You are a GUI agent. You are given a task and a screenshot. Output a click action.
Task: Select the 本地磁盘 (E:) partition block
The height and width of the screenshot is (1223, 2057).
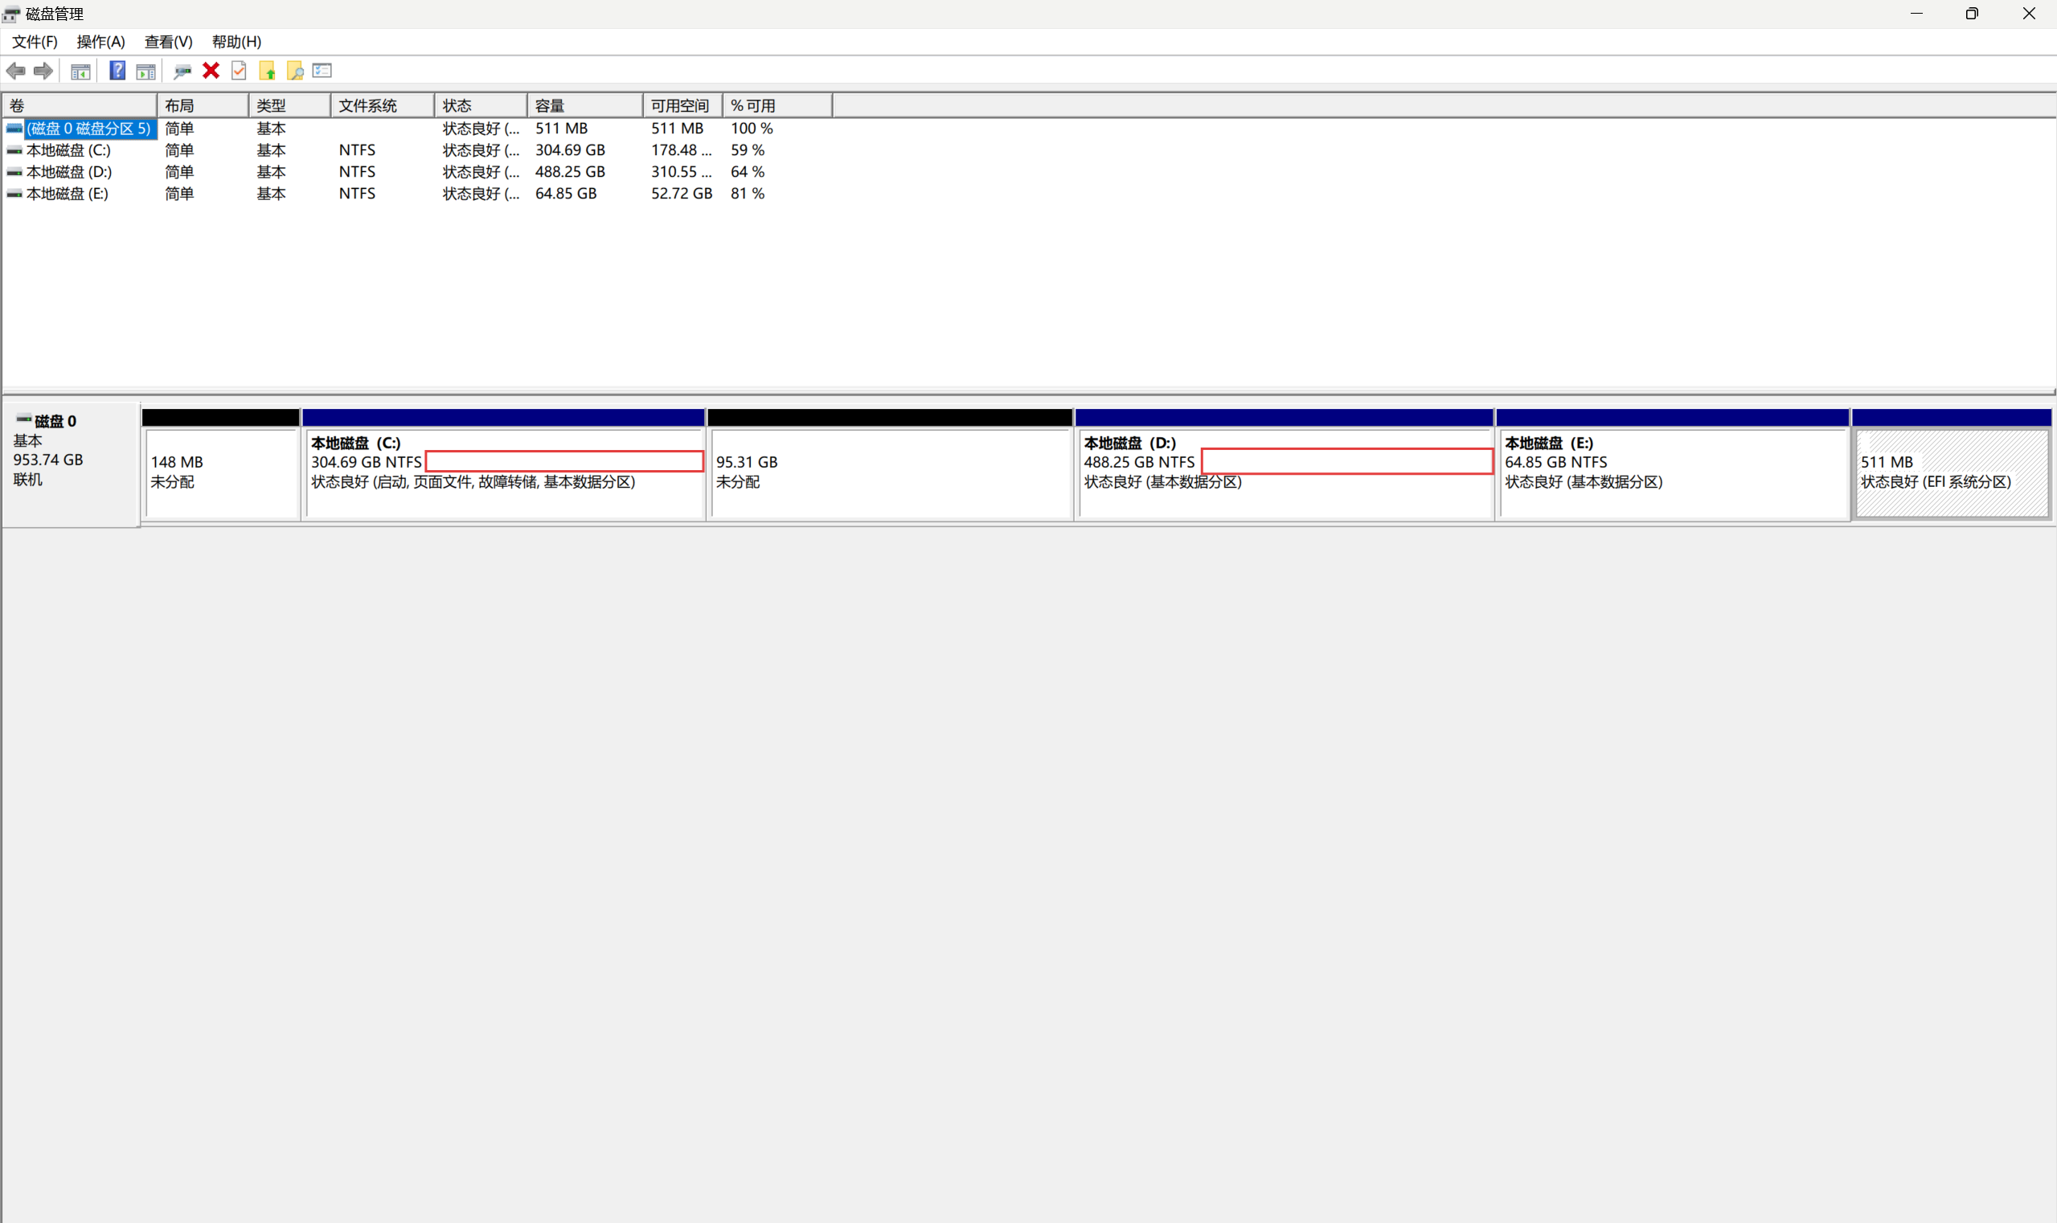coord(1671,474)
